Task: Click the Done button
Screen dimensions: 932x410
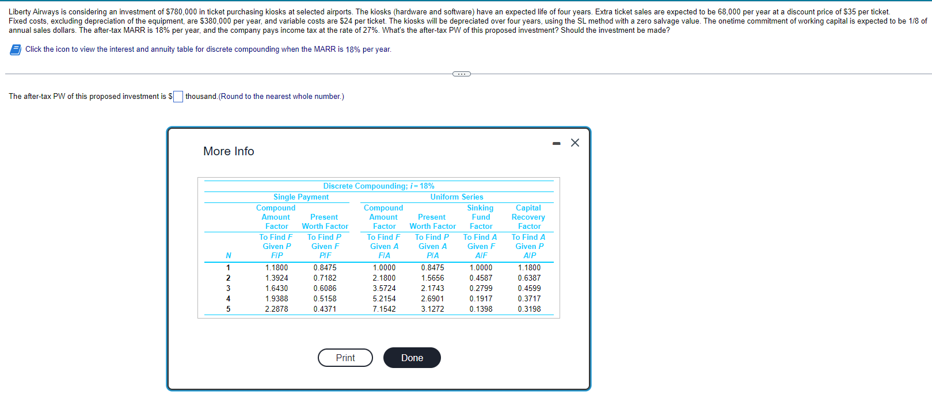Action: pos(412,358)
